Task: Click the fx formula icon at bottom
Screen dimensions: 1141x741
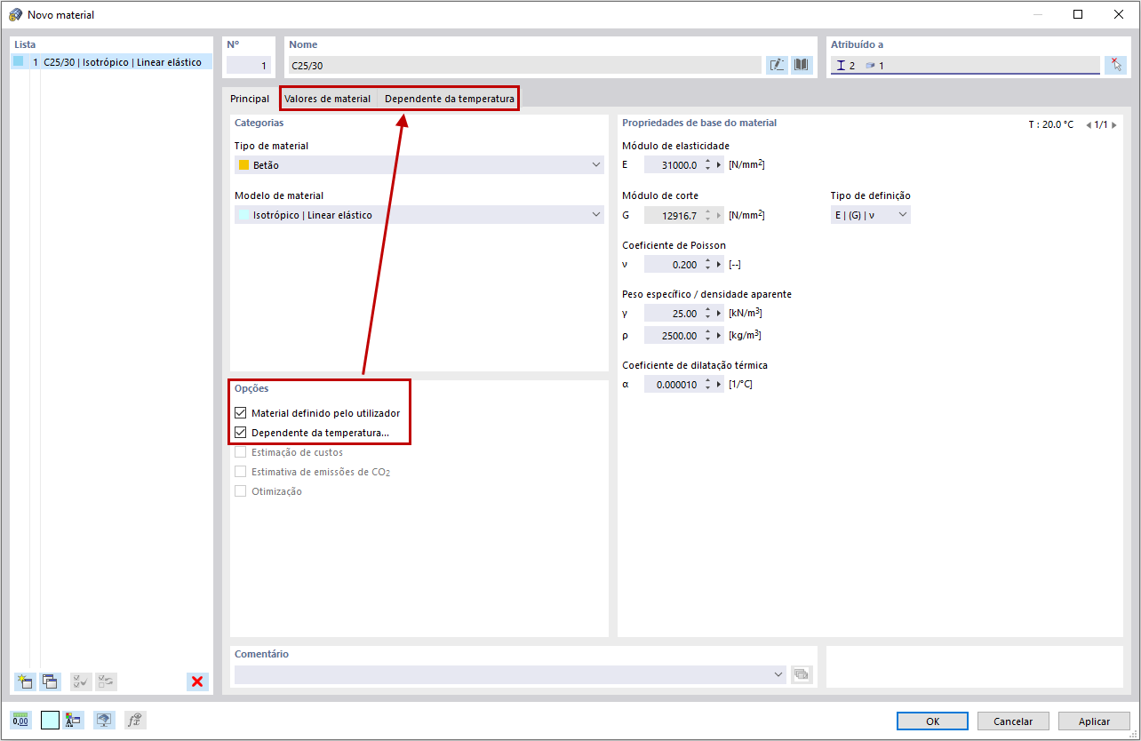Action: click(x=135, y=721)
